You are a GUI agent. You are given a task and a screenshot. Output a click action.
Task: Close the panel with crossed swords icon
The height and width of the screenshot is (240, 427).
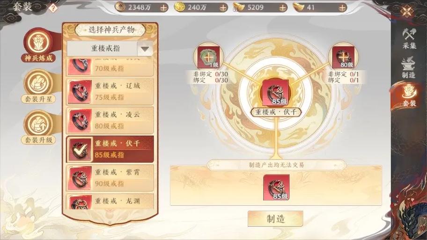(408, 11)
